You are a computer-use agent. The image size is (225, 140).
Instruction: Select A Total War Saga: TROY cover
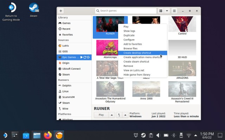pos(107,68)
